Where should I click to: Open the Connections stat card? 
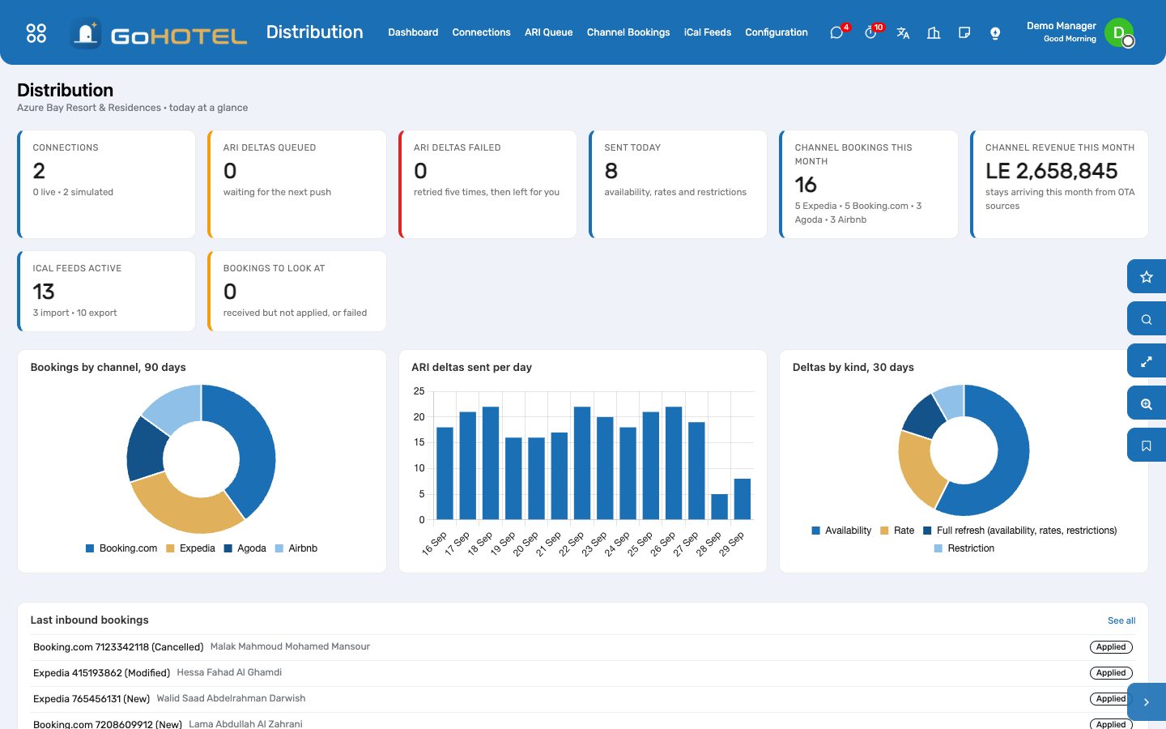[x=107, y=185]
